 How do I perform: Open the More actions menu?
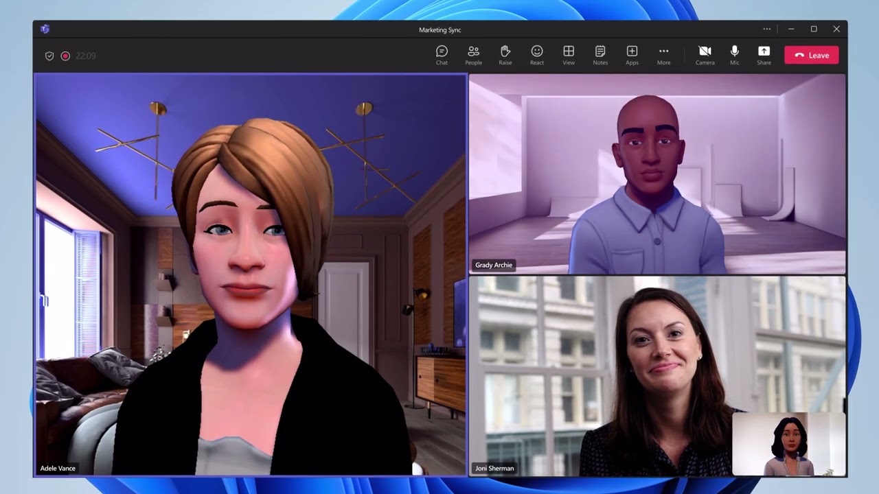pos(663,55)
